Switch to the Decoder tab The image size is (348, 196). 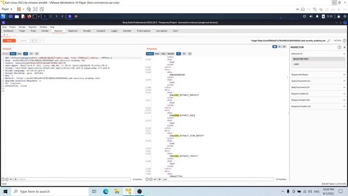coord(87,31)
